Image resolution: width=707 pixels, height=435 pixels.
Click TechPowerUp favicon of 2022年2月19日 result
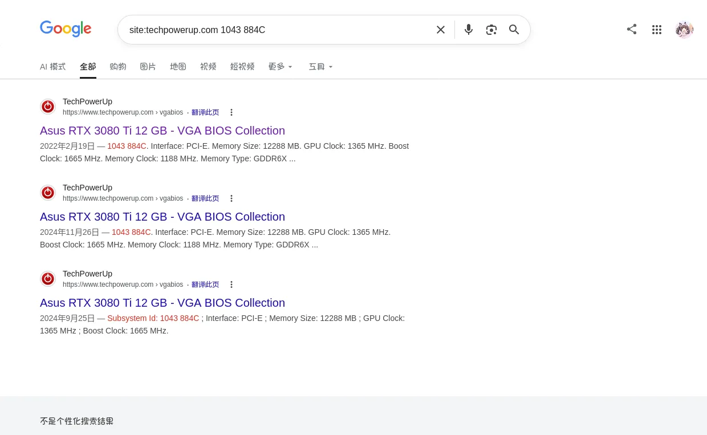(48, 107)
